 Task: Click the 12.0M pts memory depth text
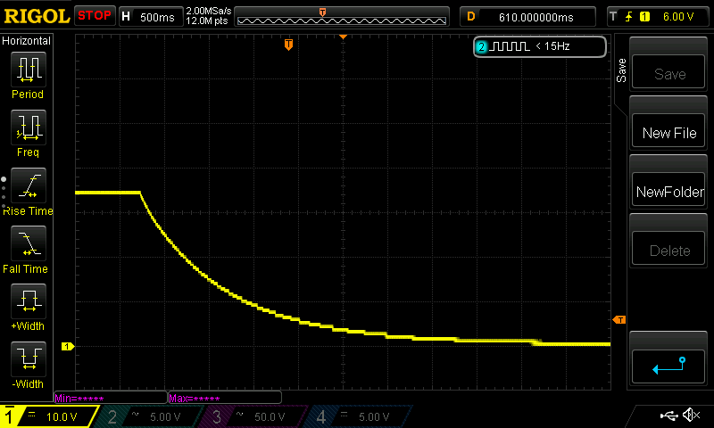click(207, 21)
